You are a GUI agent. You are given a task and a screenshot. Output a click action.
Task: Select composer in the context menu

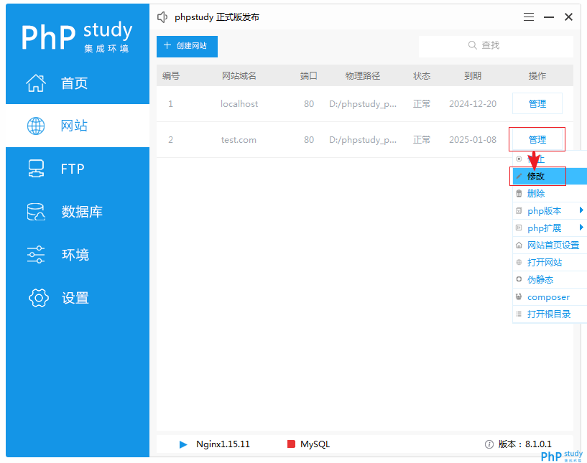tap(544, 296)
